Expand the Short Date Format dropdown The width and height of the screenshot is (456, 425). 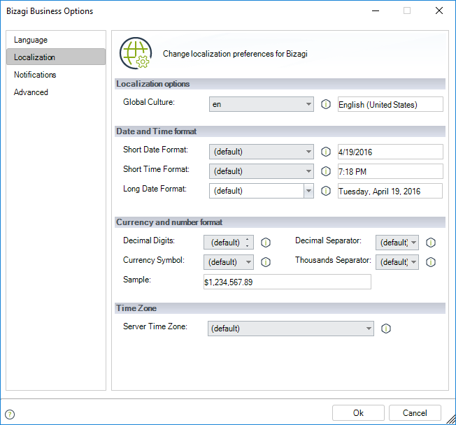point(261,152)
